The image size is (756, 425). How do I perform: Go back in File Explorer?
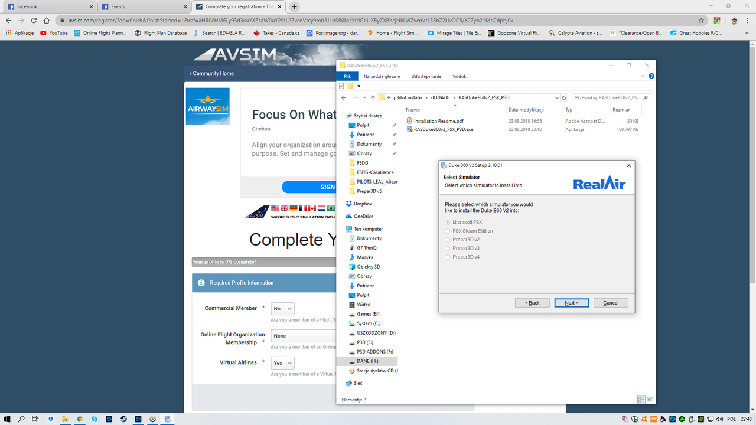(344, 97)
